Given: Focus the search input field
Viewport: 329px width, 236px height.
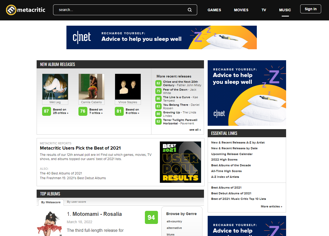Looking at the screenshot, I should 120,10.
